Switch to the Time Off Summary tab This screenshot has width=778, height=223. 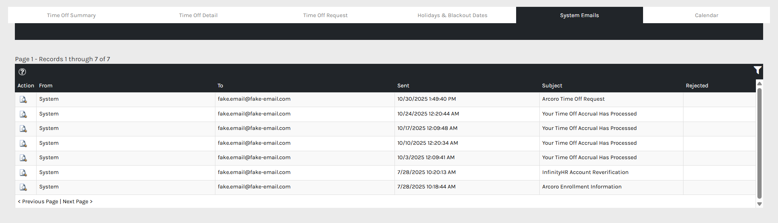pos(71,15)
